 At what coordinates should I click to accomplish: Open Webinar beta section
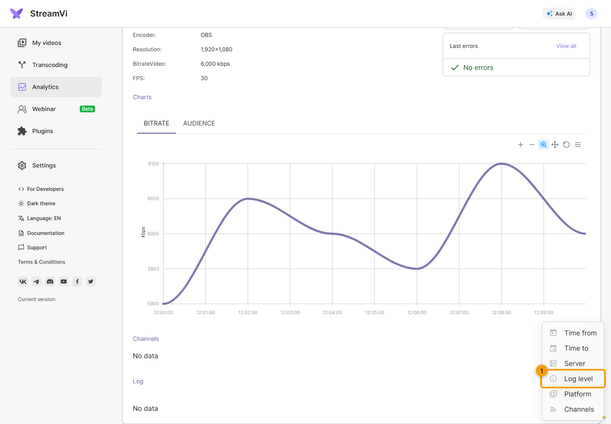point(56,109)
